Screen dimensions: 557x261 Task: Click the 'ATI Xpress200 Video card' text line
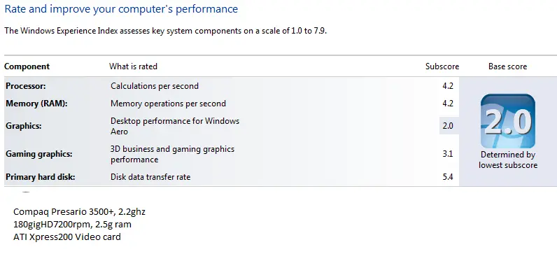pos(67,237)
